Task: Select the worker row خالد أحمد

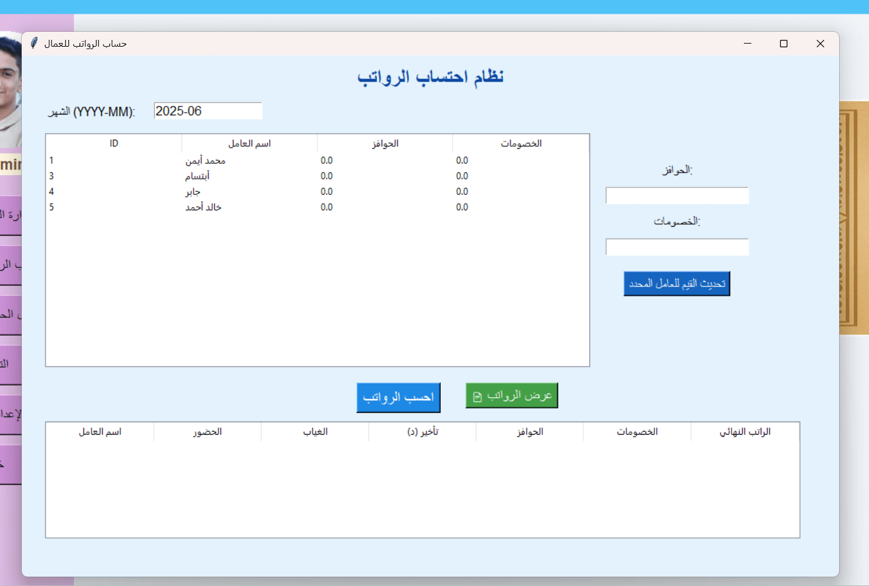Action: (x=317, y=207)
